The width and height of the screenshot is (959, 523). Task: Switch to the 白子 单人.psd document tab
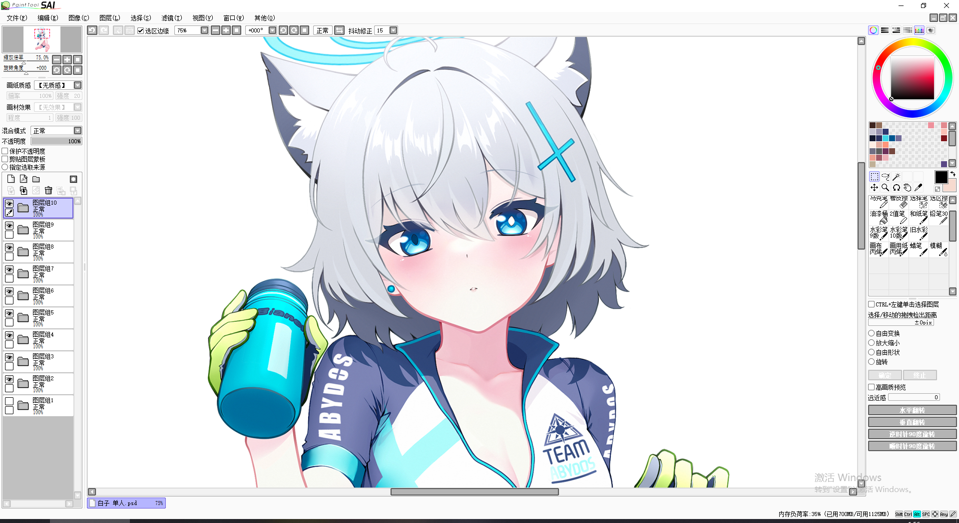click(x=126, y=503)
